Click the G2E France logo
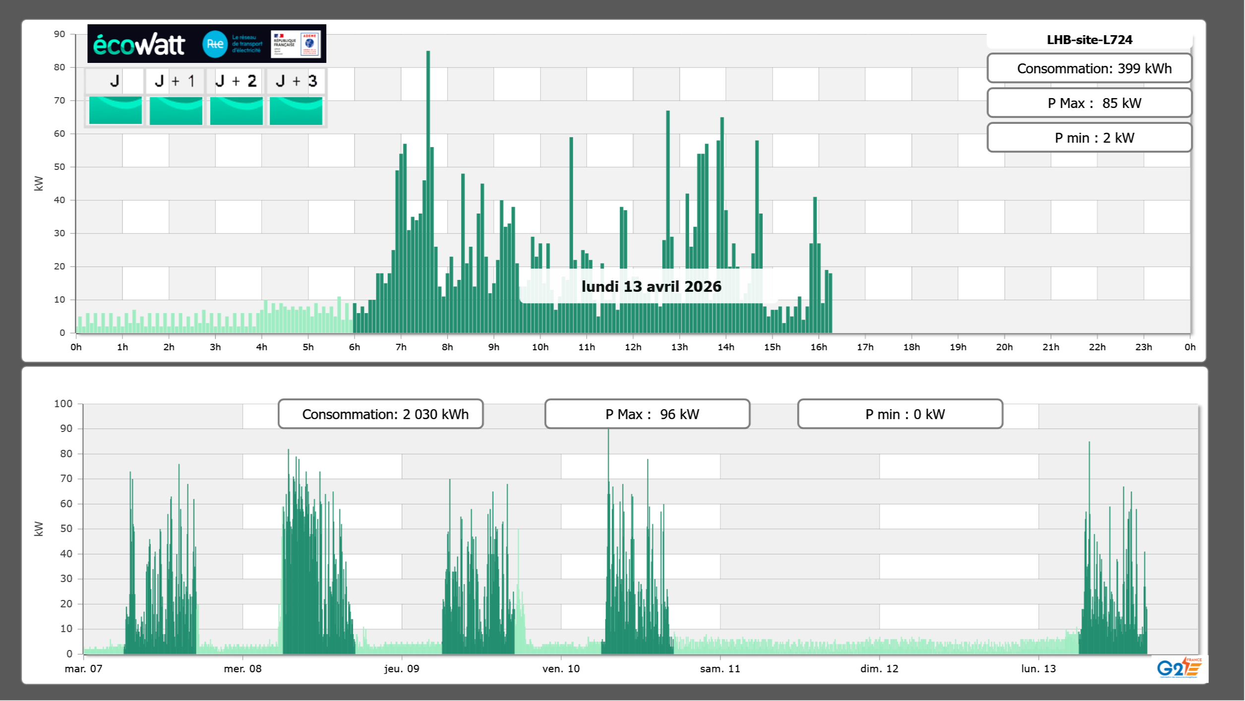The image size is (1245, 701). 1179,668
